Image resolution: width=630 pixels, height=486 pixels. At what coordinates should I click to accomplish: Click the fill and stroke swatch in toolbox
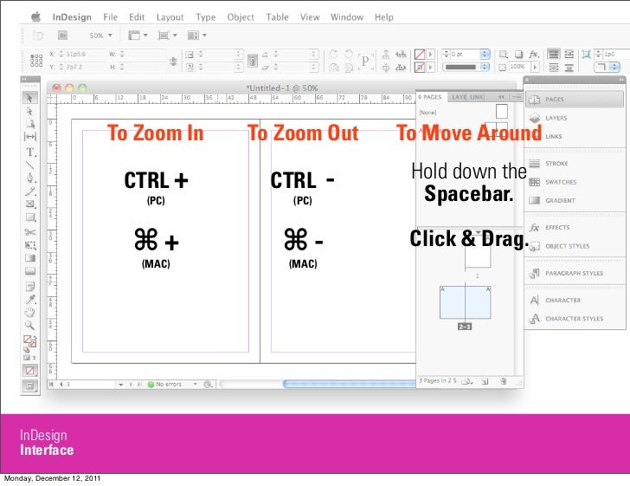[29, 341]
